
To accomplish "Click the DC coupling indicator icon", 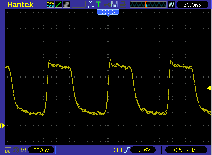I will click(x=8, y=150).
